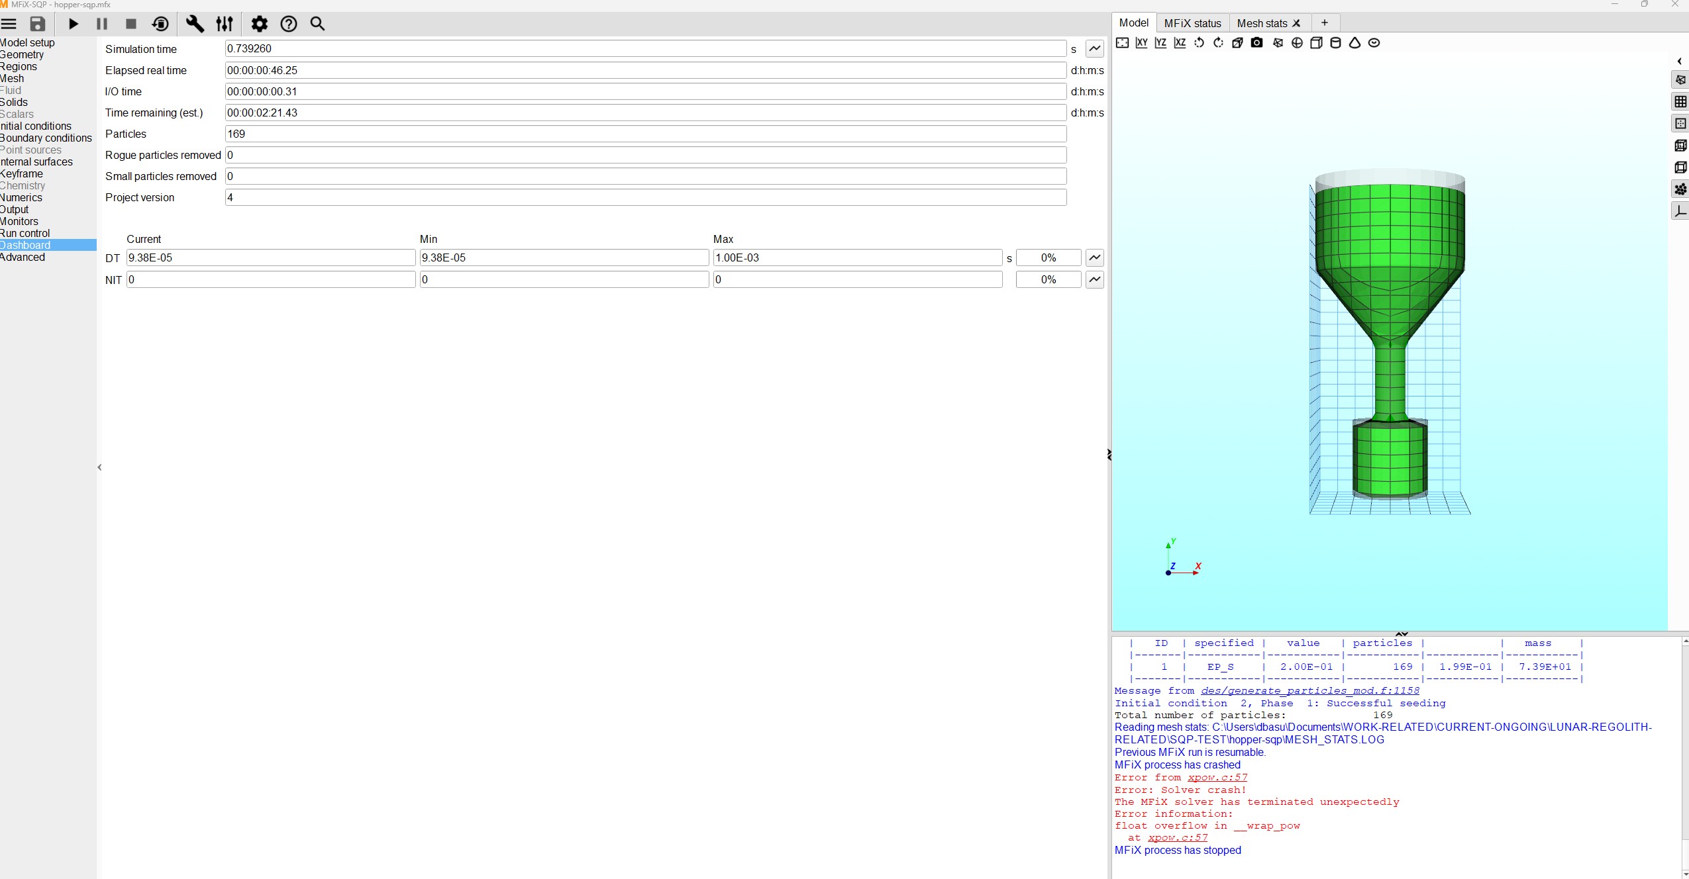
Task: Open the wrench Build solver tool
Action: (x=195, y=24)
